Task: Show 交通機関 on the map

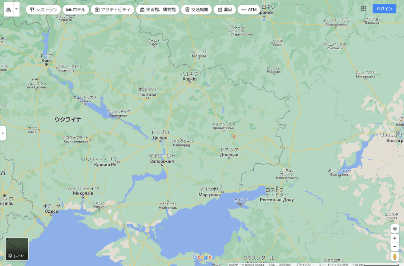Action: [x=196, y=9]
